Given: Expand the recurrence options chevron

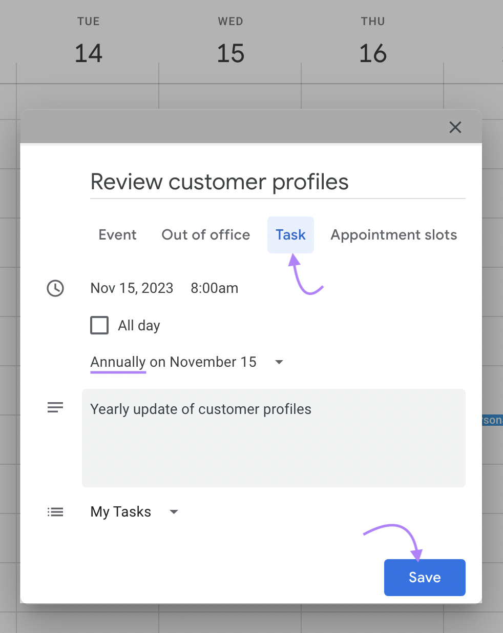Looking at the screenshot, I should (x=279, y=362).
